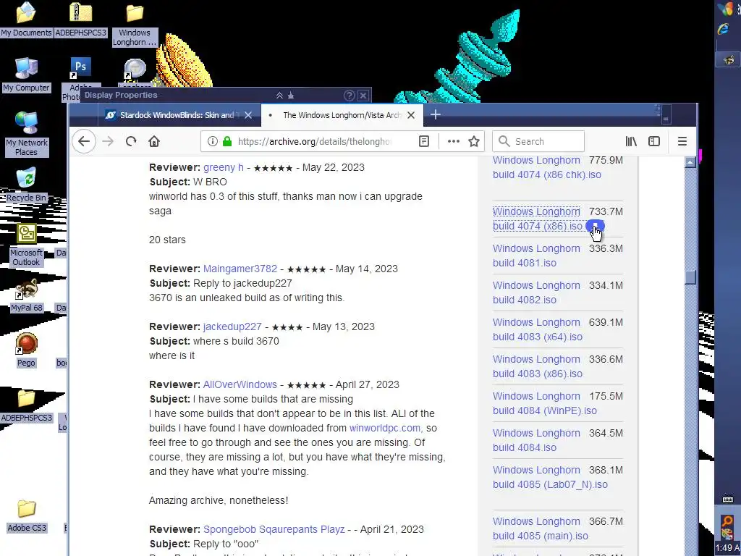This screenshot has height=556, width=741.
Task: Show site information icon in address bar
Action: pos(213,141)
